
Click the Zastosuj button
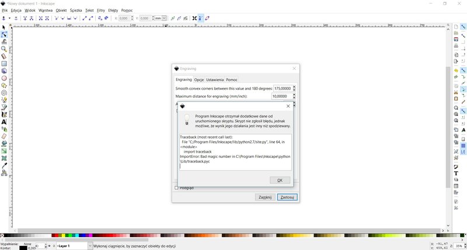tap(287, 197)
